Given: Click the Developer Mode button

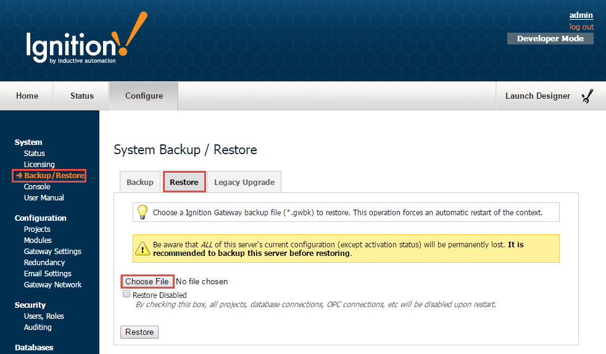Looking at the screenshot, I should pos(550,39).
